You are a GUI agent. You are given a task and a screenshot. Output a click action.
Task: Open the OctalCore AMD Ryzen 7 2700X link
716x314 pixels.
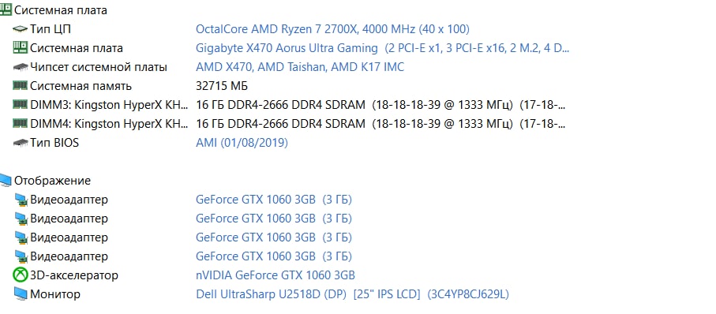332,29
